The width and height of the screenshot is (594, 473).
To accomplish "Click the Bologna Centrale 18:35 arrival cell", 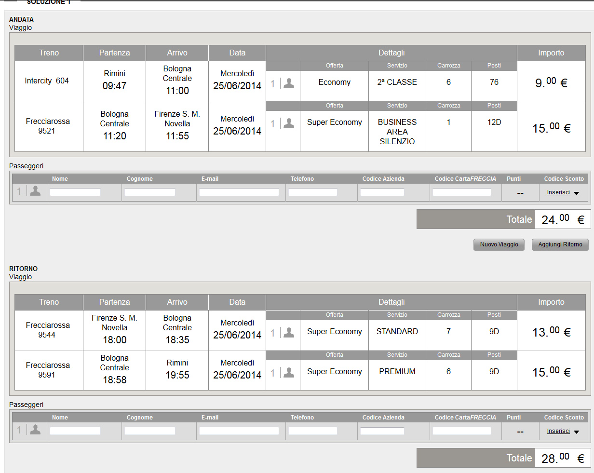I will tap(177, 330).
